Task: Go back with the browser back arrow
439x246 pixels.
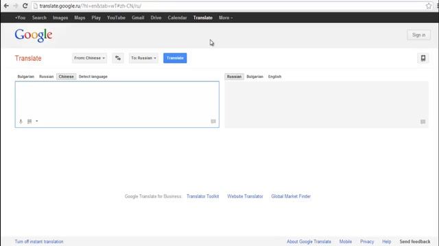Action: pyautogui.click(x=6, y=6)
